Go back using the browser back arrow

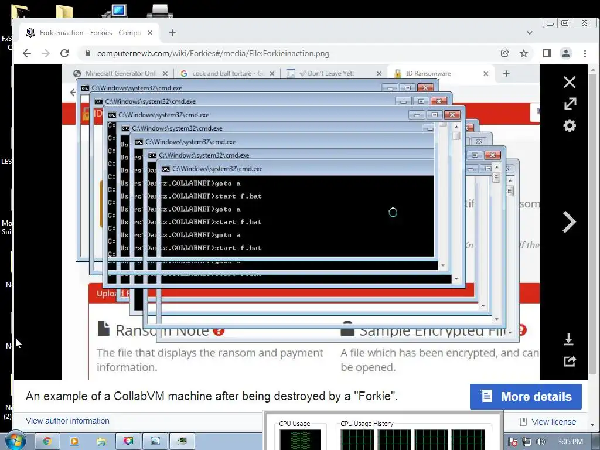(27, 53)
